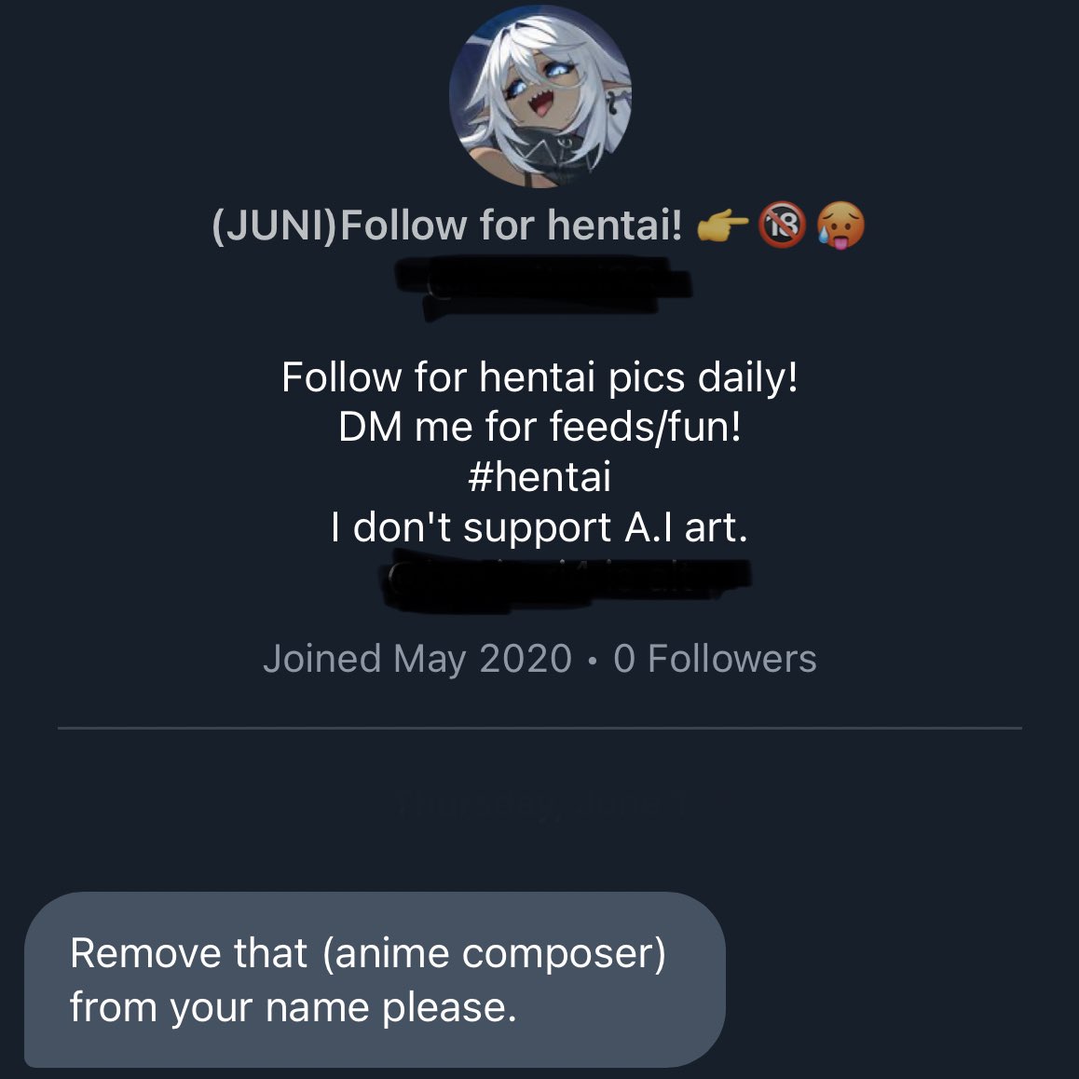
Task: Click the "I don't support A.I art." line
Action: tap(539, 527)
